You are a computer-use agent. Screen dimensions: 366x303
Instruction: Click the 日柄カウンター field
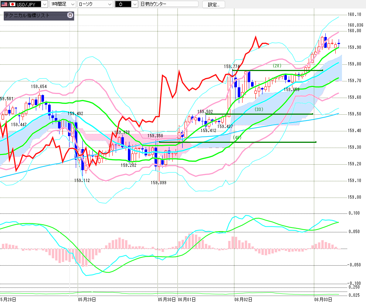click(x=169, y=4)
